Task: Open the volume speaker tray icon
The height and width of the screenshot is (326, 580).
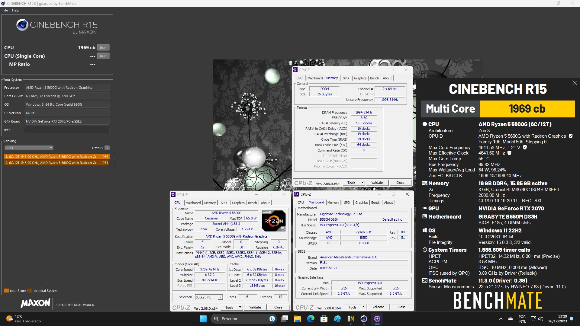Action: coord(541,319)
